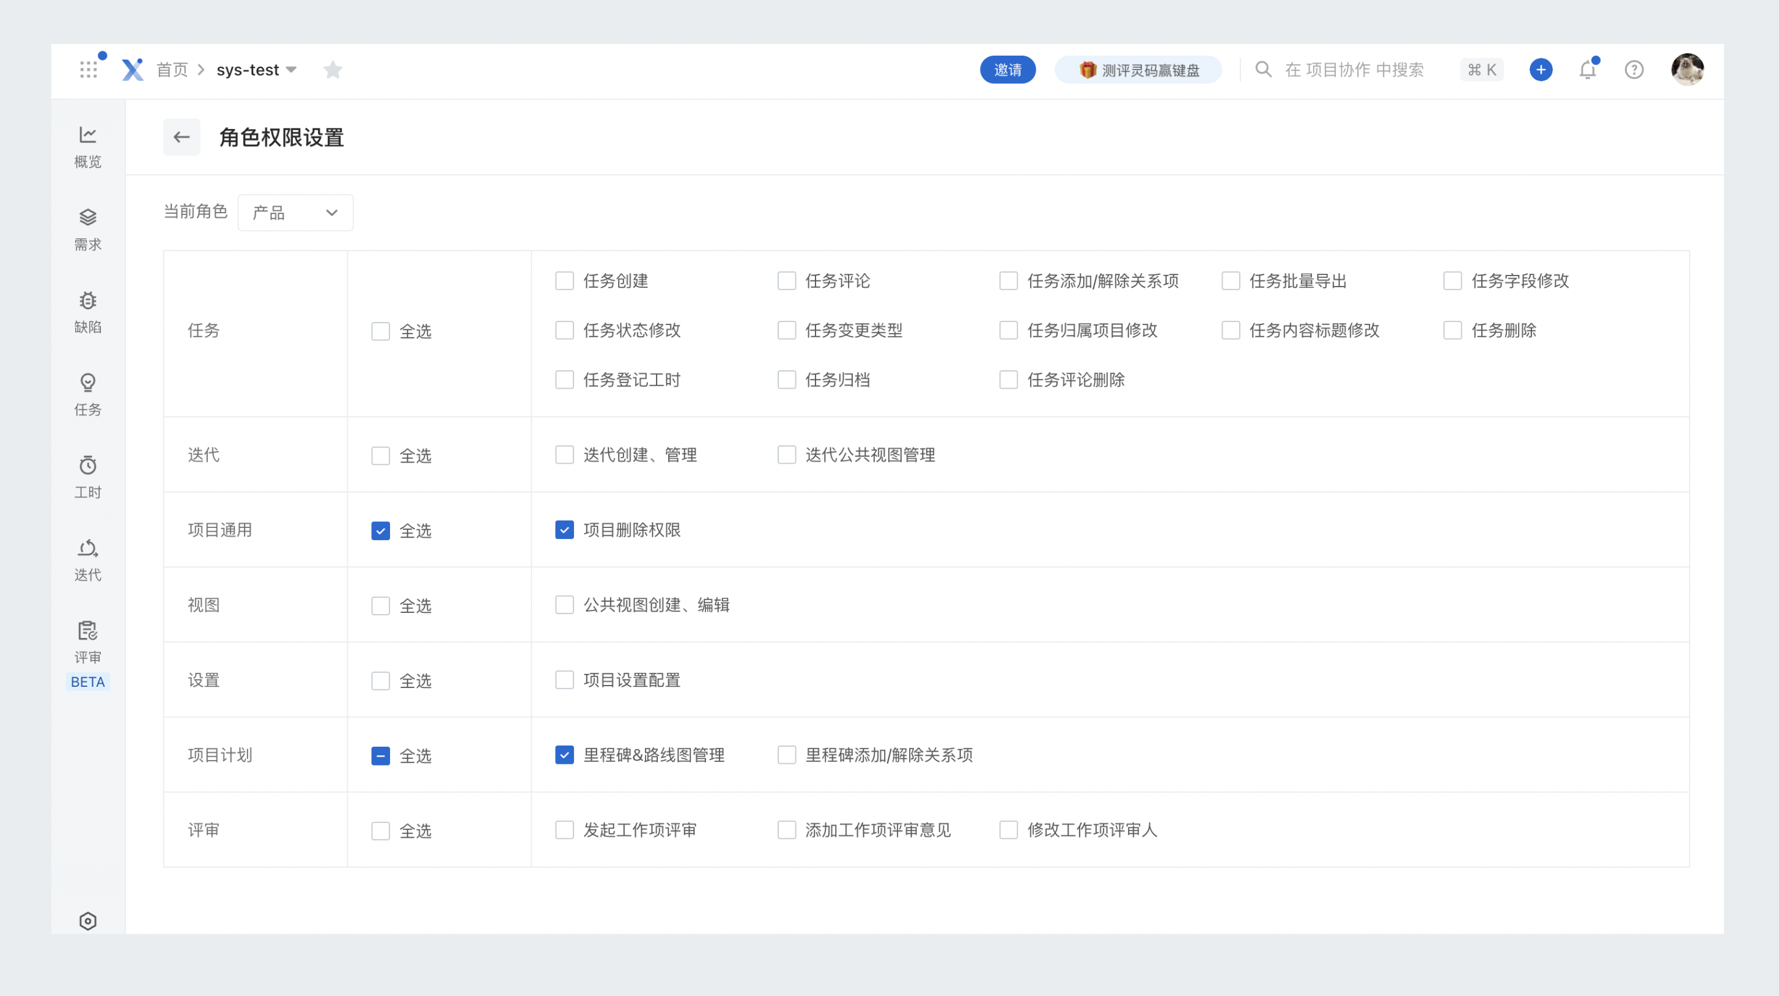Click the BETA badge under 评审
Viewport: 1779px width, 996px height.
click(x=87, y=682)
